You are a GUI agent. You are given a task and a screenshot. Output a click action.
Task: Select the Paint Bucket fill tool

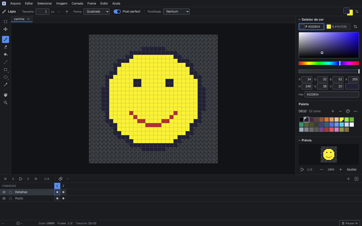(6, 54)
